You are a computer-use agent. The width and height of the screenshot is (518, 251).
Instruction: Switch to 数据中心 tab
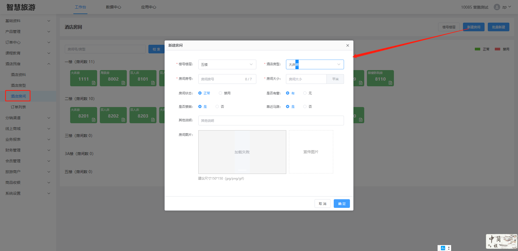[x=113, y=7]
